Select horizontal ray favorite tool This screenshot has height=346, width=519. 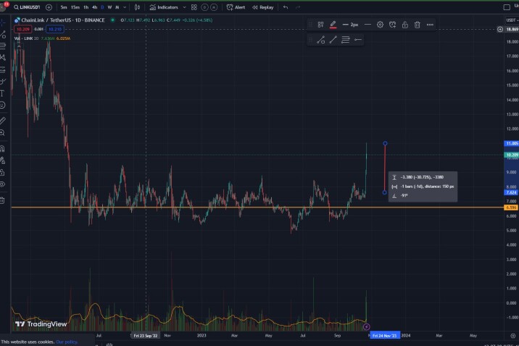(x=358, y=40)
